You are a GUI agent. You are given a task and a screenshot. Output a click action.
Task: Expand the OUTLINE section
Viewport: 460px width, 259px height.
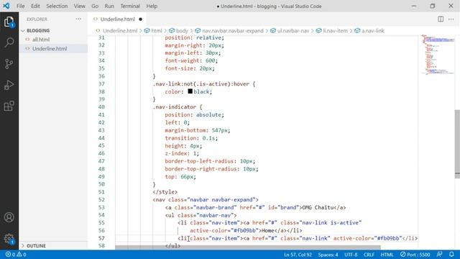(36, 246)
